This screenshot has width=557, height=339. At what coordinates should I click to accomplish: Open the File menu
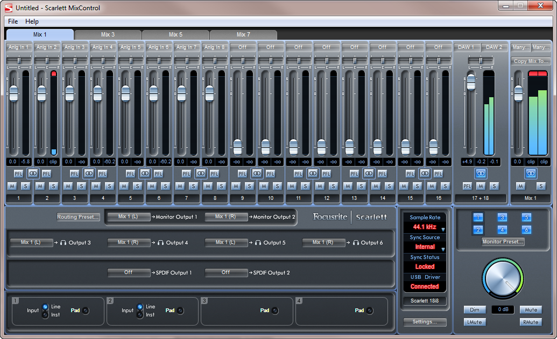[13, 21]
